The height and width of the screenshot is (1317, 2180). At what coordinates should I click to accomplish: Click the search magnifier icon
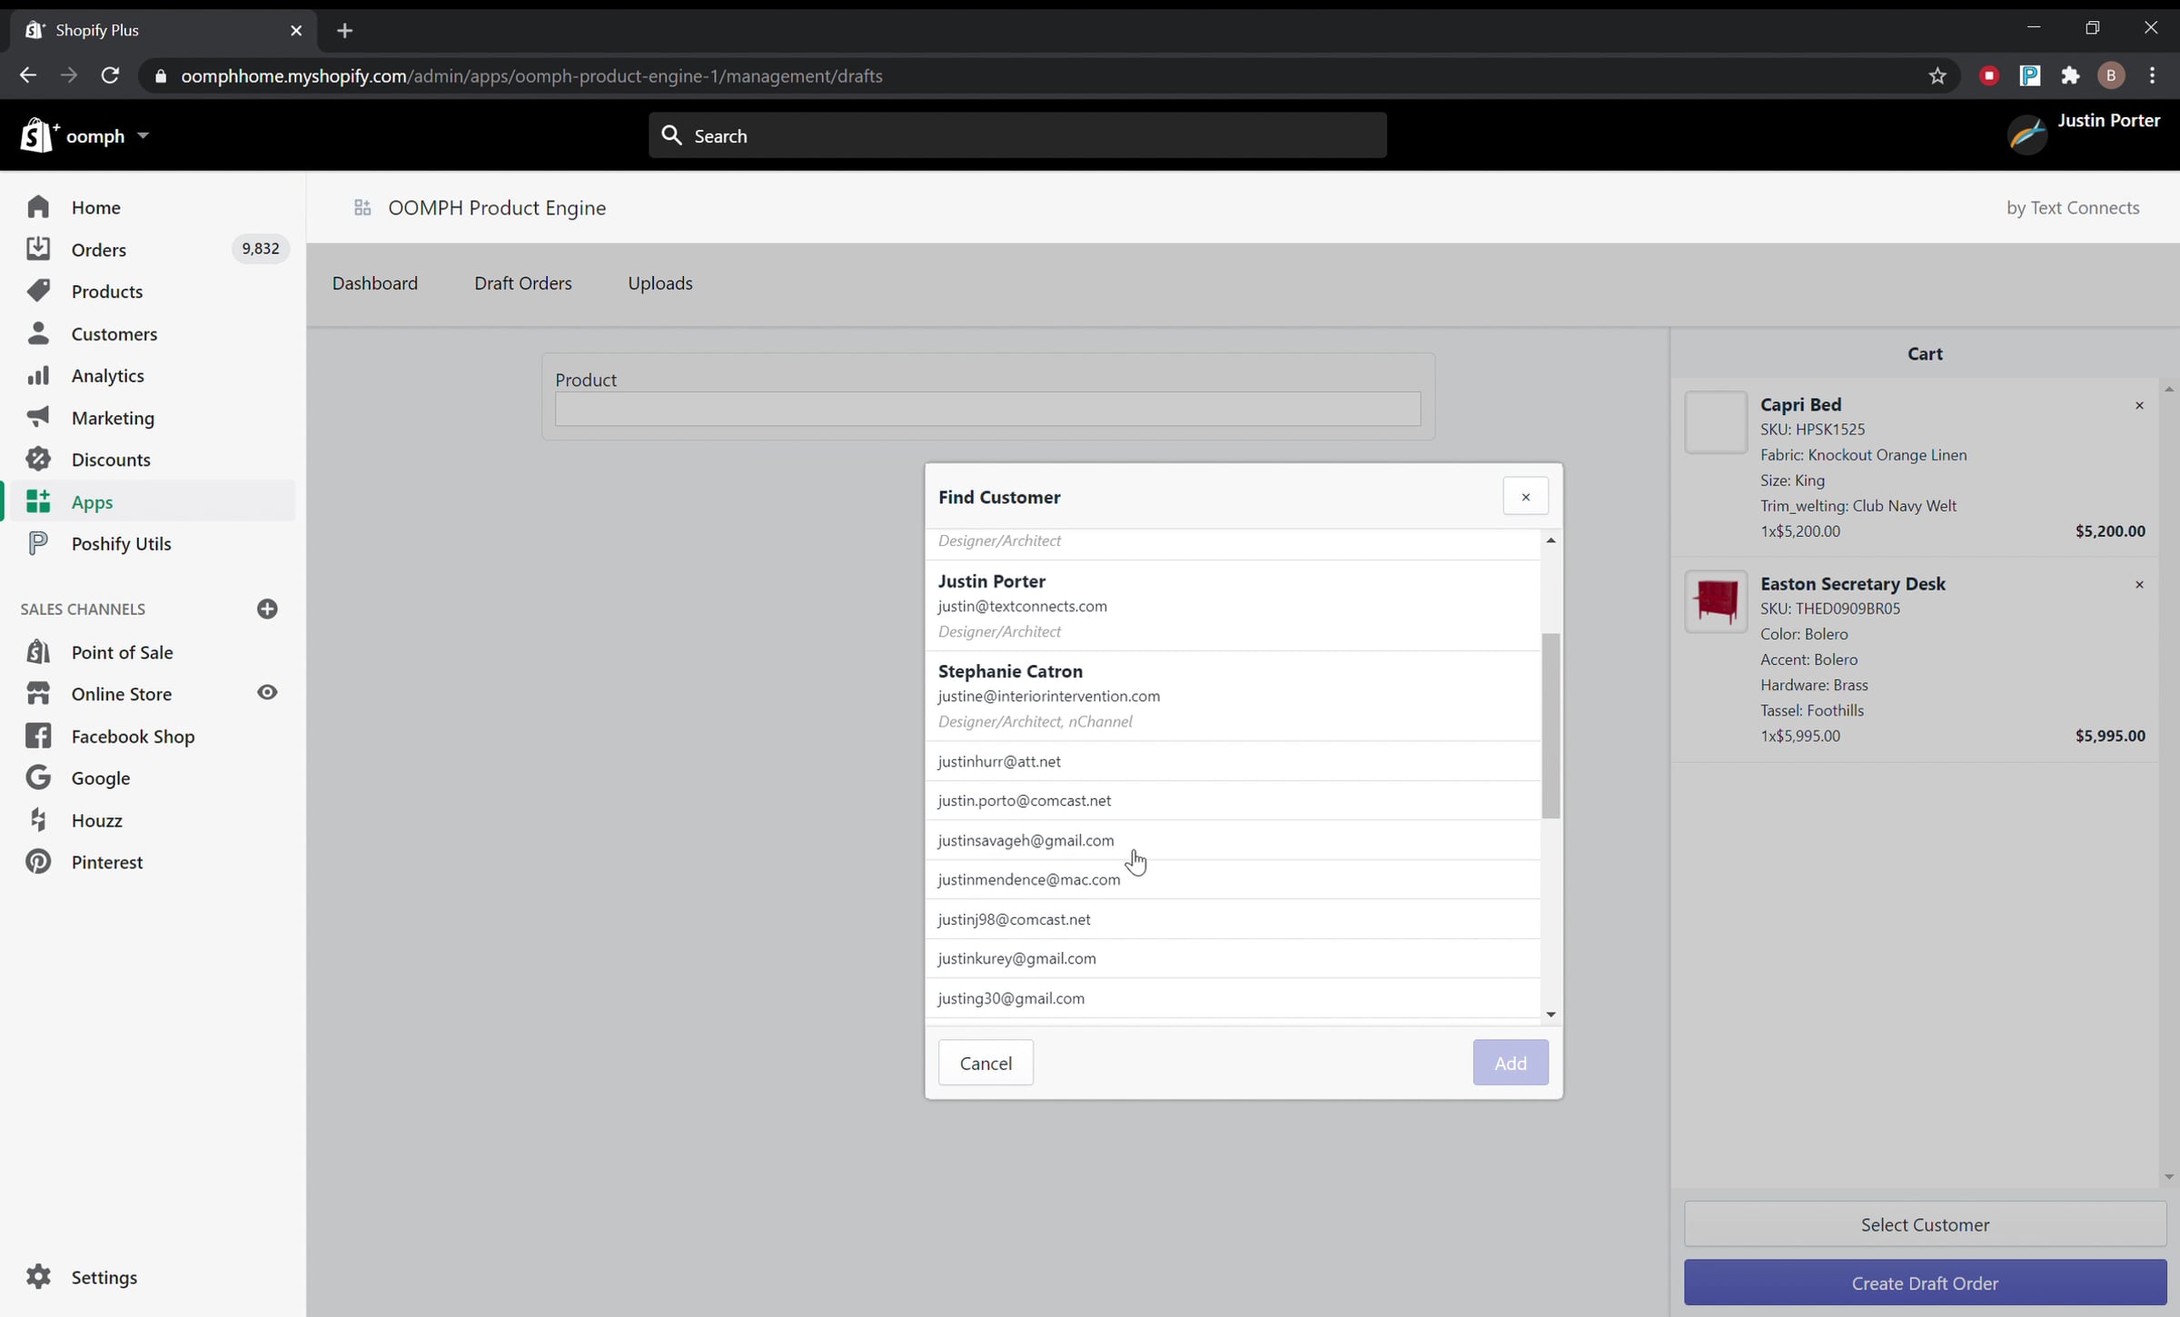[672, 135]
